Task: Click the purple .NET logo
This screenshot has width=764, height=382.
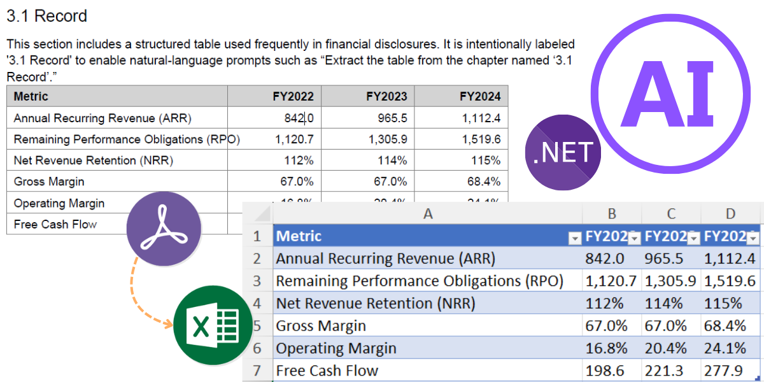Action: click(x=563, y=153)
